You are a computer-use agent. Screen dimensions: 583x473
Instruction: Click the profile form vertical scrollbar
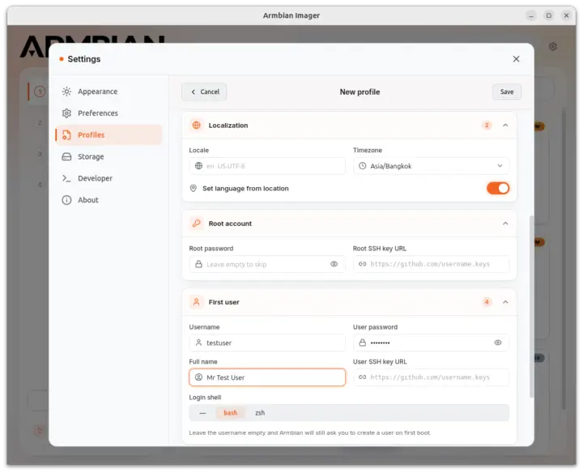pos(531,307)
